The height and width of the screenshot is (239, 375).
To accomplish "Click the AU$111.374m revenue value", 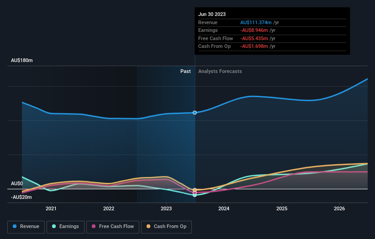I will click(256, 22).
